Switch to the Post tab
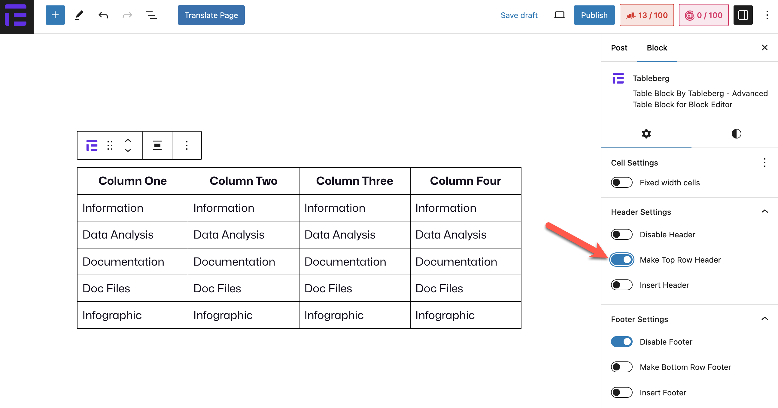Screen dimensions: 778x408 click(x=619, y=48)
